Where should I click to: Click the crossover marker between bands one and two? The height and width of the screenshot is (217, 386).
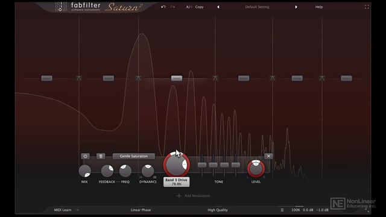click(79, 78)
